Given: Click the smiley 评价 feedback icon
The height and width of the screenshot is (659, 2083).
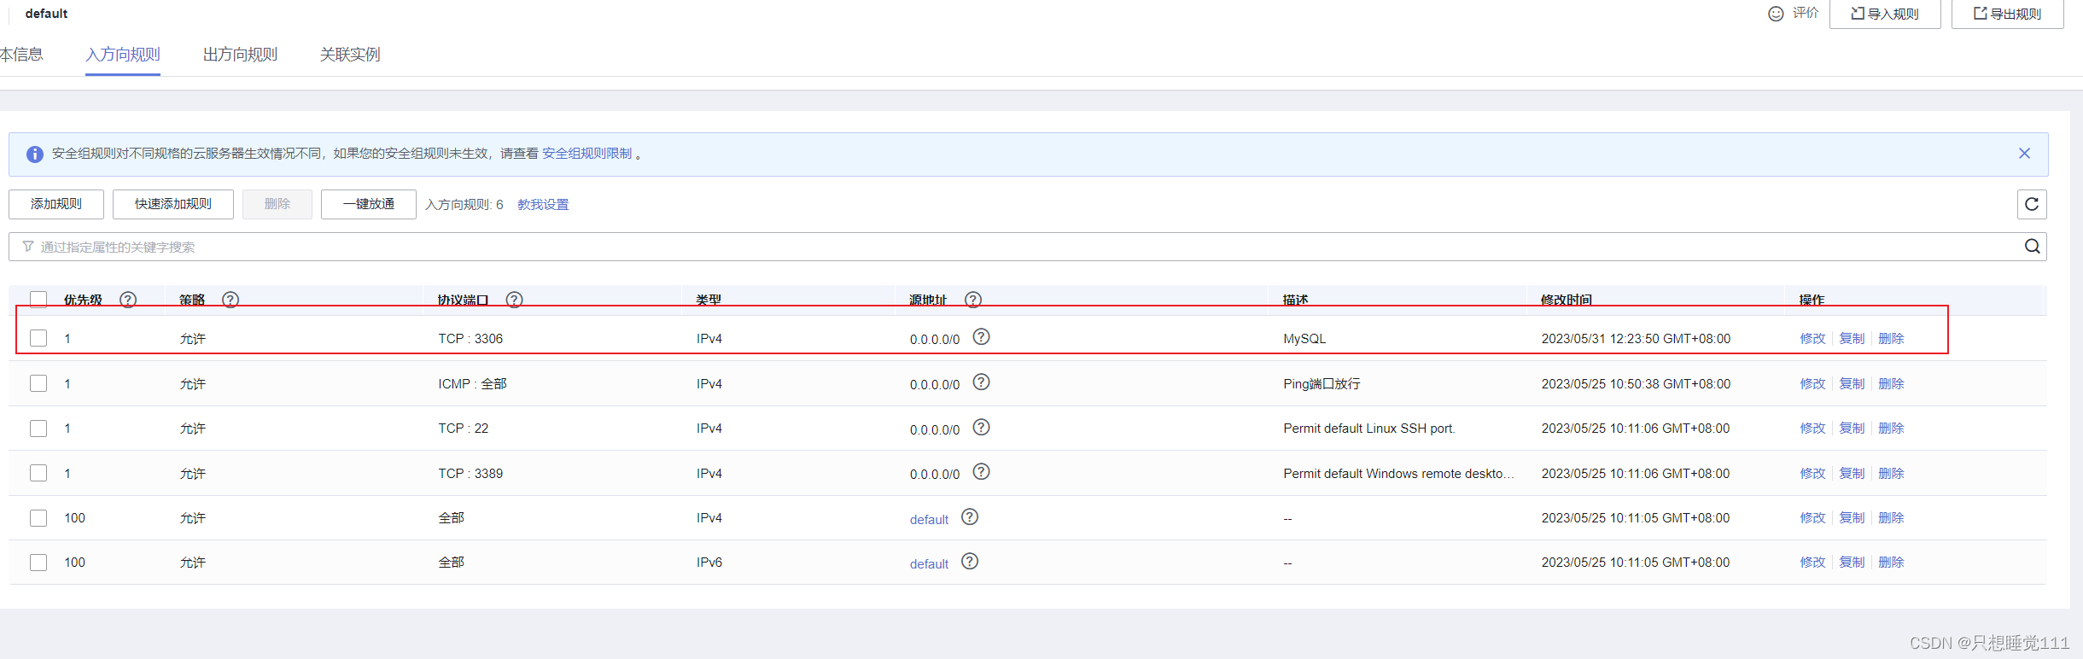Looking at the screenshot, I should [x=1776, y=14].
